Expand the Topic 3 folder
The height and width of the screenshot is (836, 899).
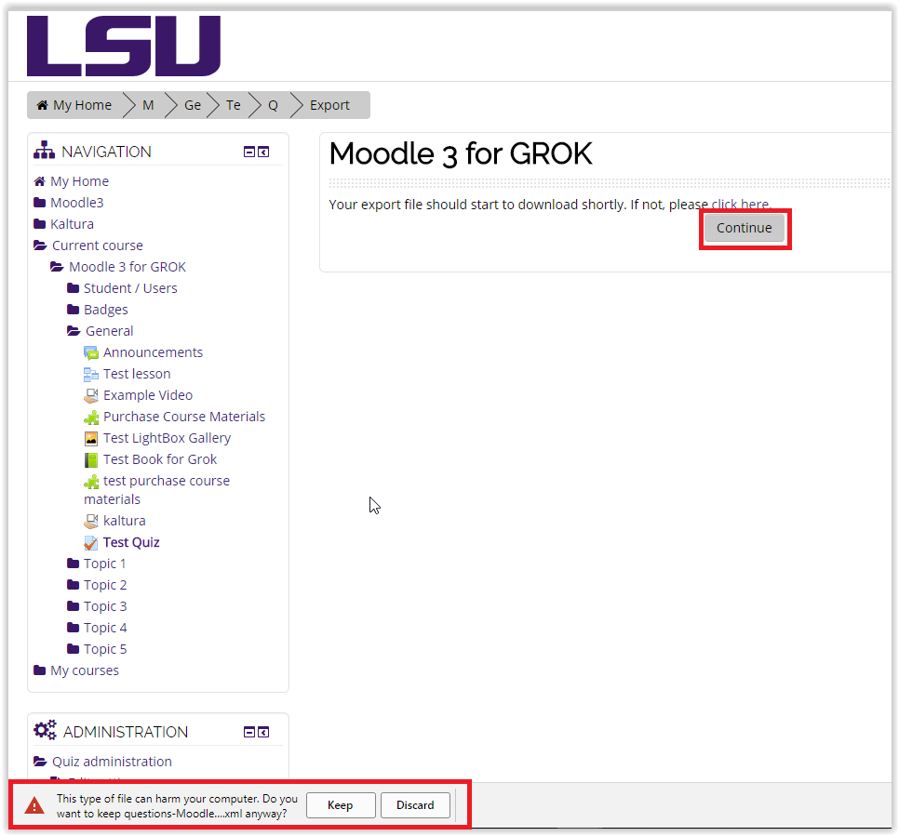(x=73, y=606)
